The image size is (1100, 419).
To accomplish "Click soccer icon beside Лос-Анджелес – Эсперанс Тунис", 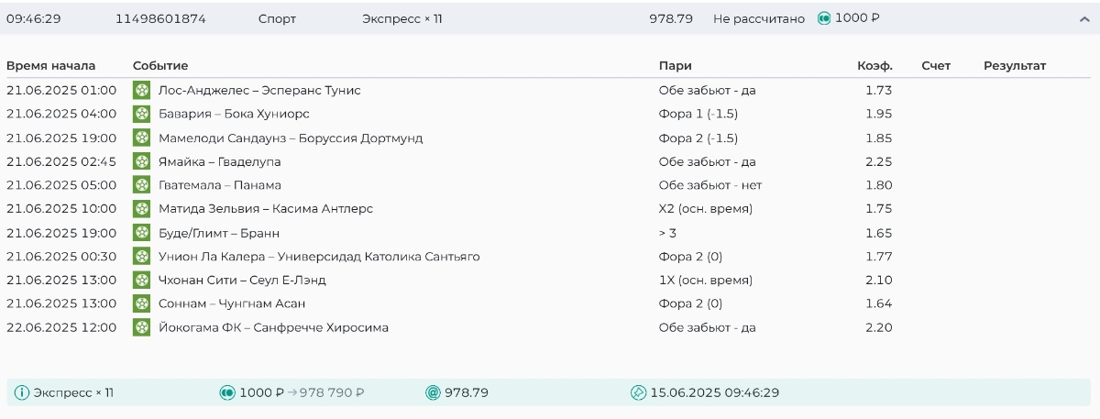I will 141,90.
